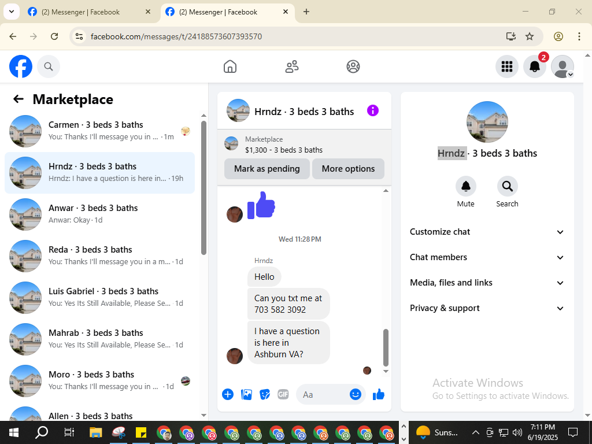Search in conversation using the magnifier icon
This screenshot has width=592, height=444.
click(x=507, y=186)
